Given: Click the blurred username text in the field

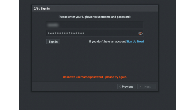Looking at the screenshot, I should click(x=53, y=25).
